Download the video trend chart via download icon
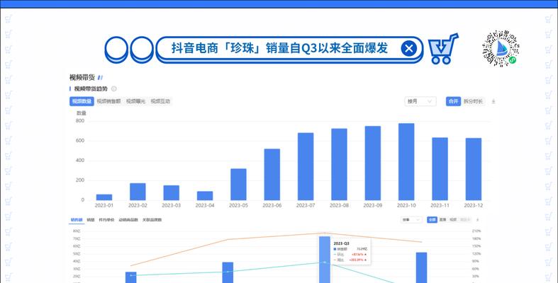This screenshot has height=283, width=558. pos(493,101)
